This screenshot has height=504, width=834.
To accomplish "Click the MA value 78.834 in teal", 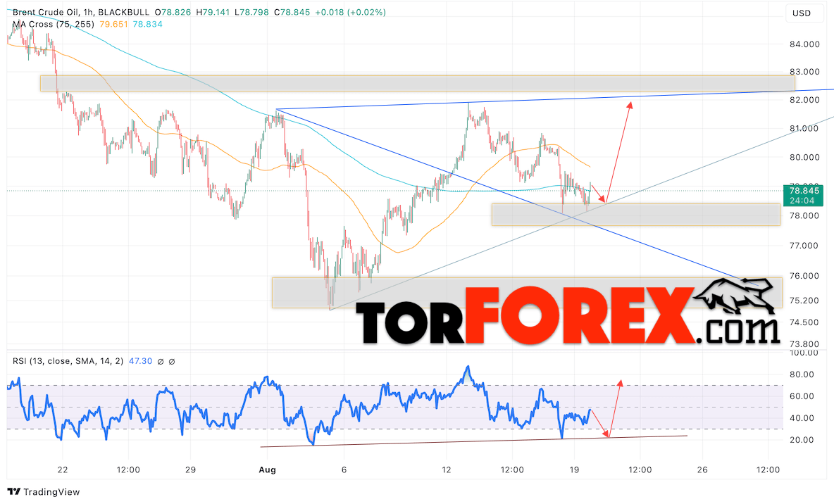I will [147, 24].
